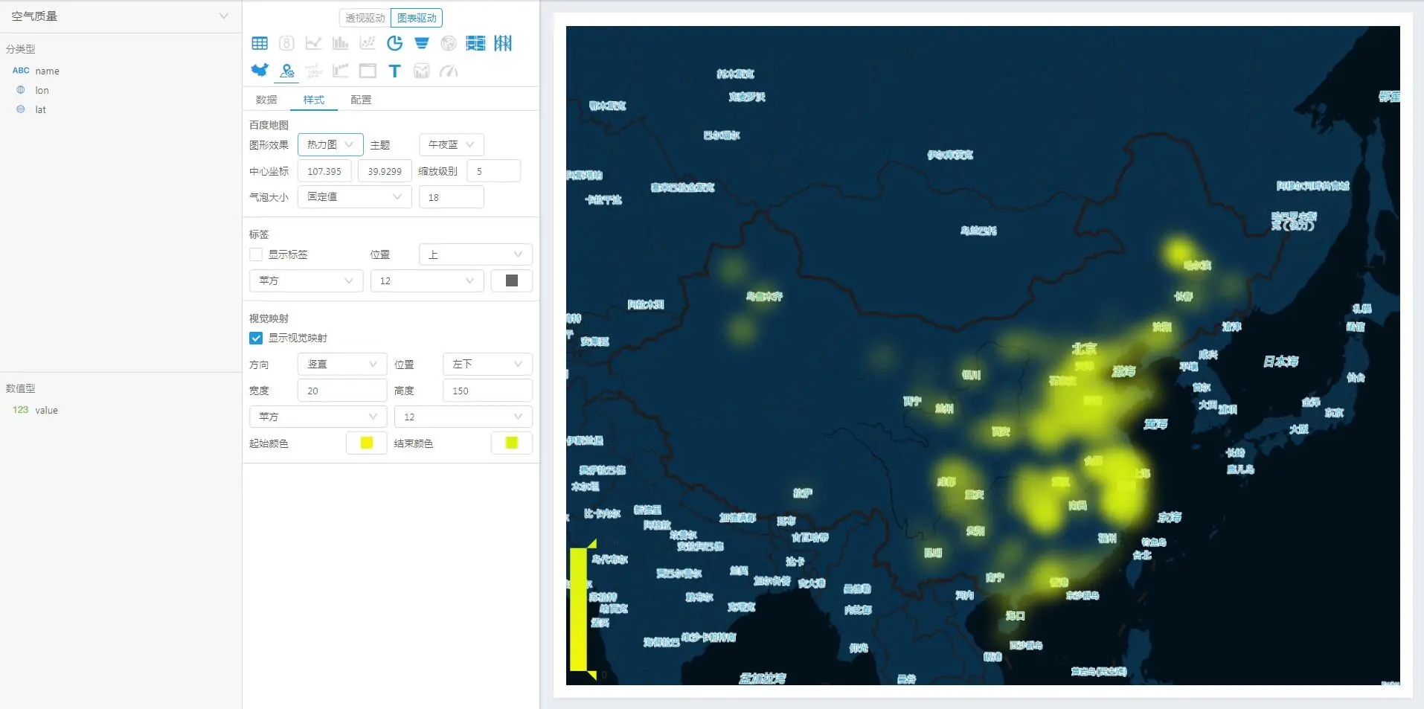Pick the scatter plot chart icon
1424x709 pixels.
[368, 43]
